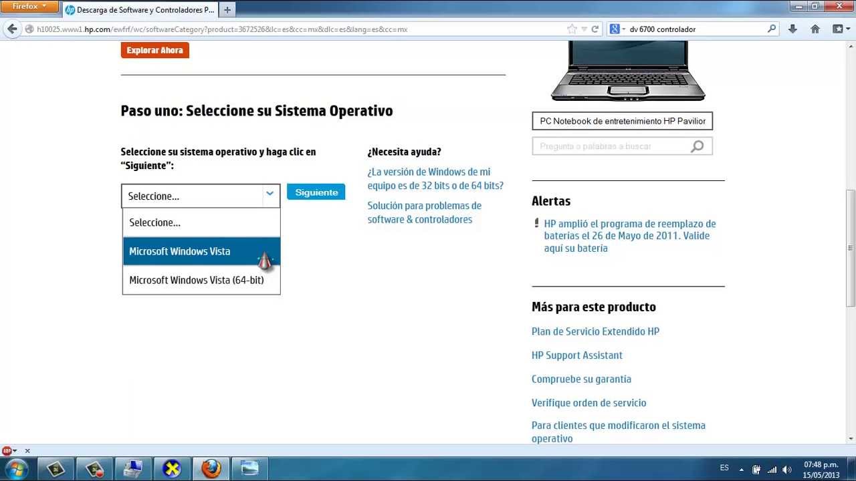Image resolution: width=856 pixels, height=481 pixels.
Task: Open HP Support Assistant link
Action: tap(577, 355)
